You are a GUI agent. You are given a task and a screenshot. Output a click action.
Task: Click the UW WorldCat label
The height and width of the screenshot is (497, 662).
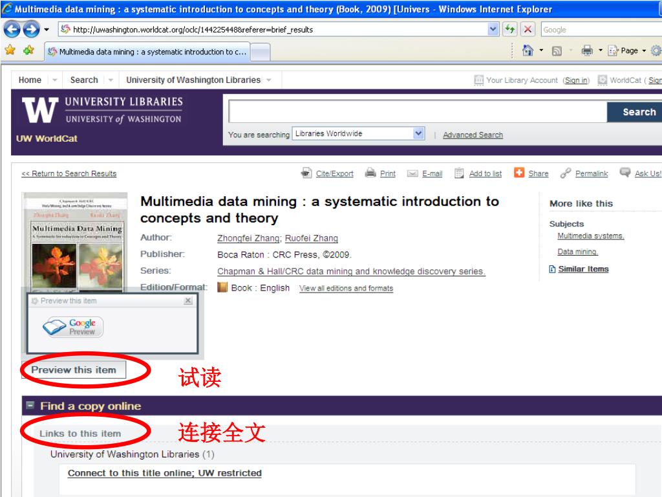pos(47,138)
